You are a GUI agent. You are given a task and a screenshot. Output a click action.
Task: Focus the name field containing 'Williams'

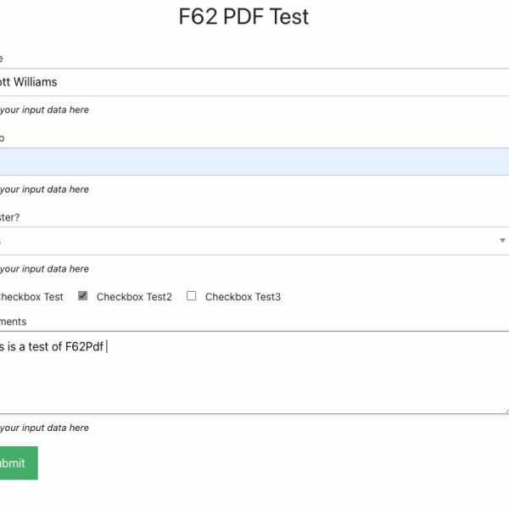[255, 82]
